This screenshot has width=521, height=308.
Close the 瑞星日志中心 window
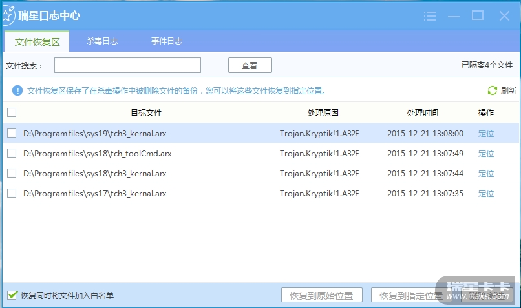504,15
